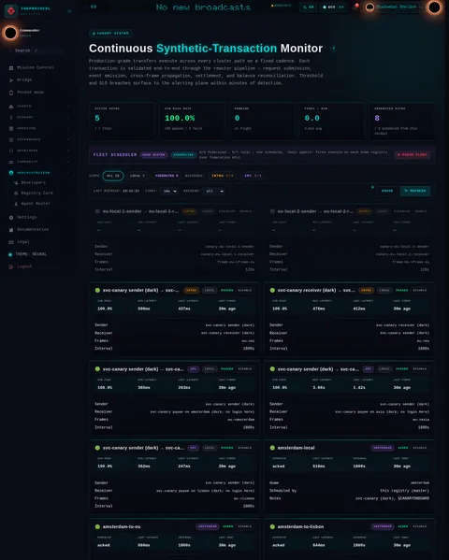The height and width of the screenshot is (560, 449).
Task: Select the IPC backend filter
Action: click(x=253, y=176)
